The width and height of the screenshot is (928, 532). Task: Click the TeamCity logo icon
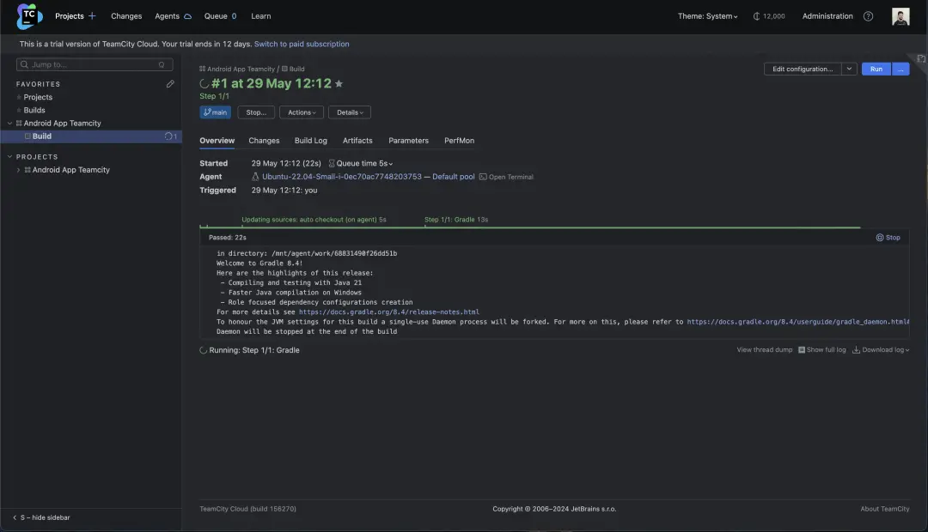29,15
